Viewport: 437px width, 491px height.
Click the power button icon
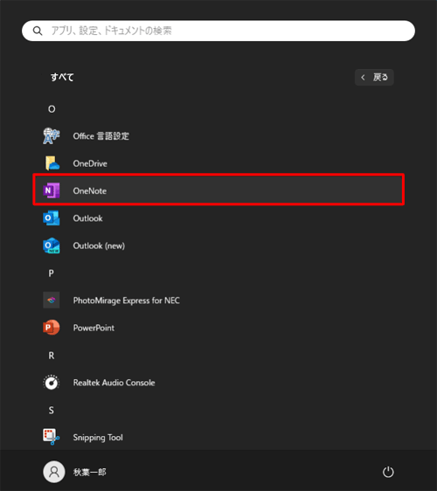click(388, 472)
